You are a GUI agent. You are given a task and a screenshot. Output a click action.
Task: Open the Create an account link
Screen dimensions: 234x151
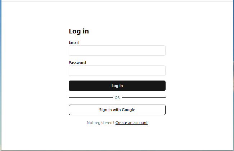point(131,123)
